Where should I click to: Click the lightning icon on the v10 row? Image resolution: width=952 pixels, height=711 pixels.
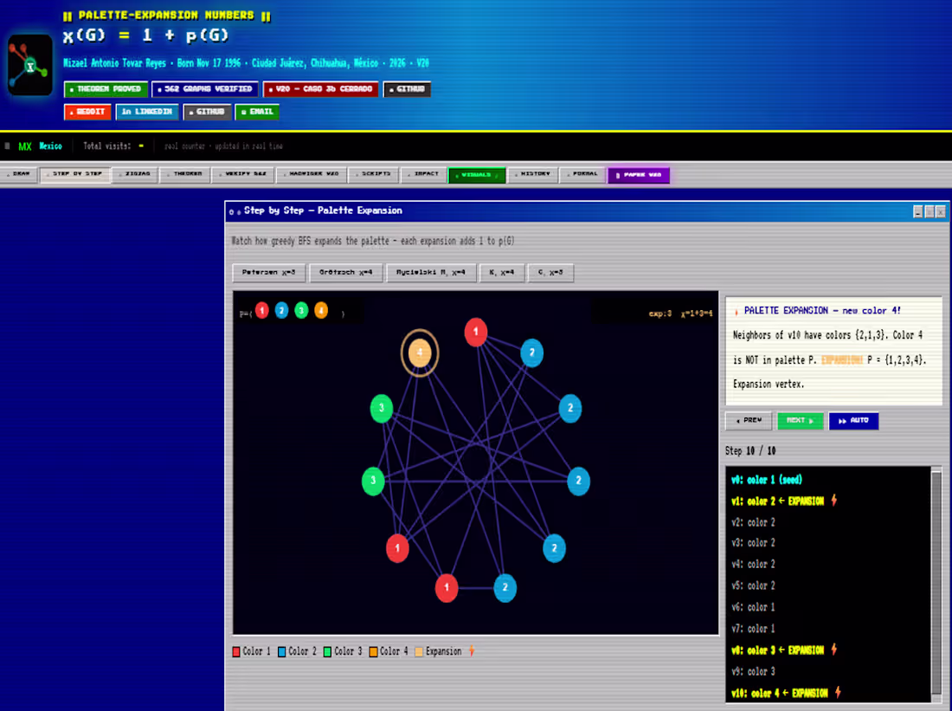[x=838, y=692]
